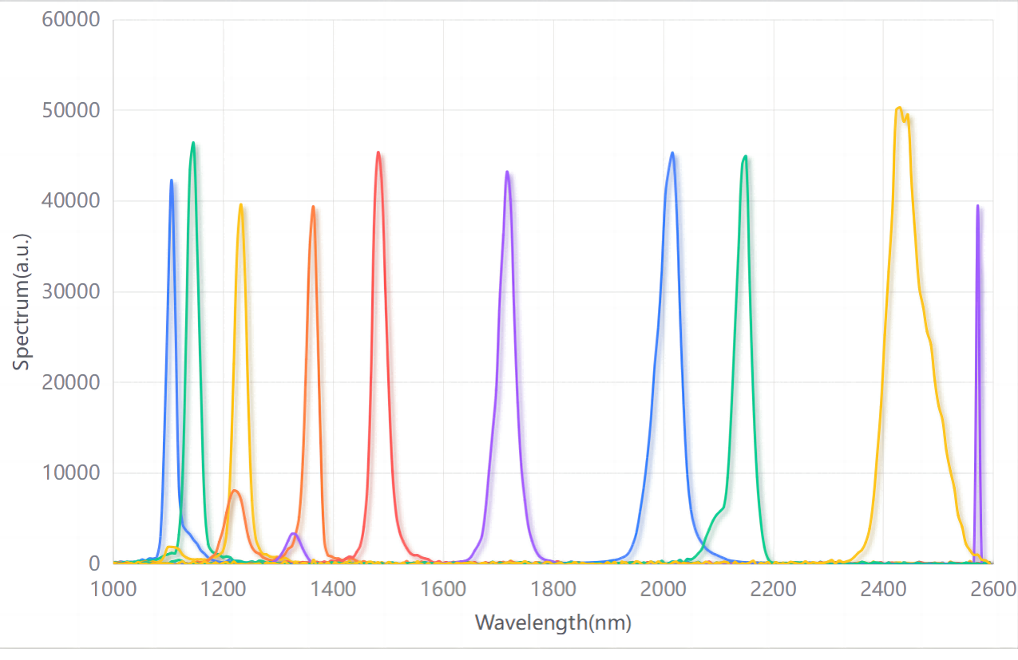This screenshot has height=660, width=1018.
Task: Click the green peak top near 2150 nm
Action: click(745, 157)
